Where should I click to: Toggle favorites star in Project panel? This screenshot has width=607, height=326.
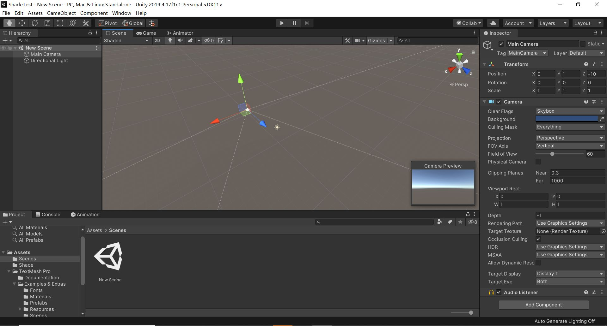click(460, 222)
